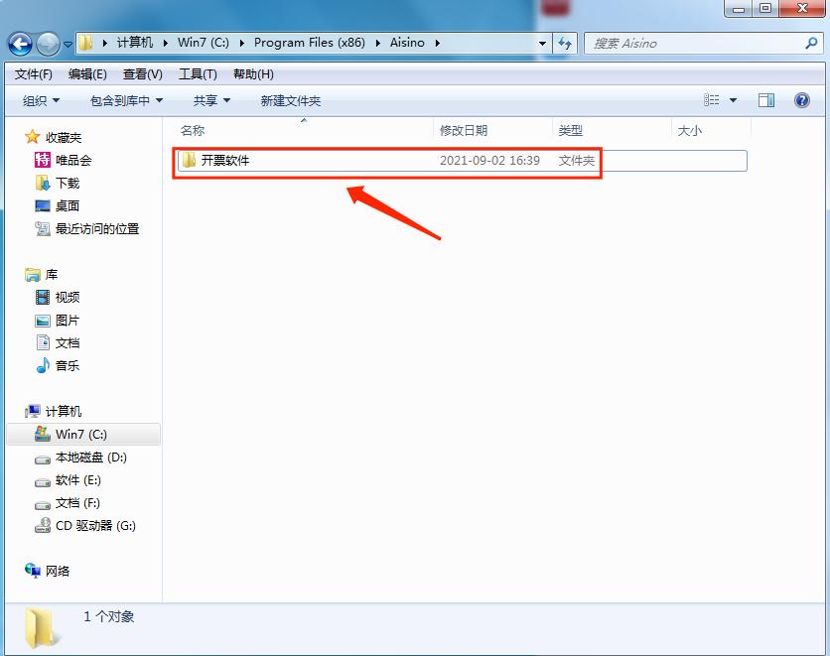
Task: Open the 查看 menu
Action: [x=140, y=73]
